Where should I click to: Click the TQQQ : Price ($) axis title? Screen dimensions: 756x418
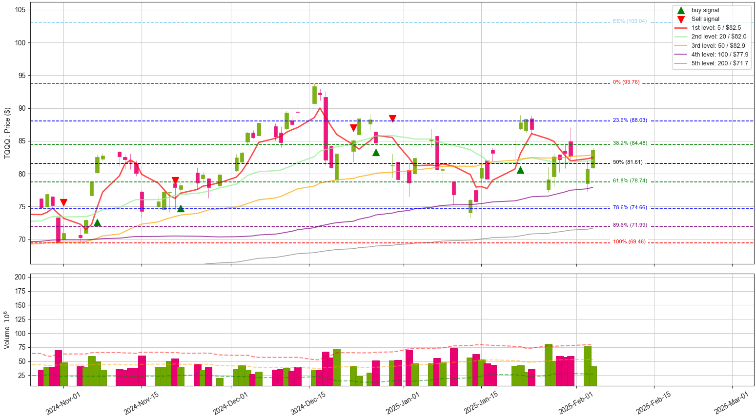(7, 133)
